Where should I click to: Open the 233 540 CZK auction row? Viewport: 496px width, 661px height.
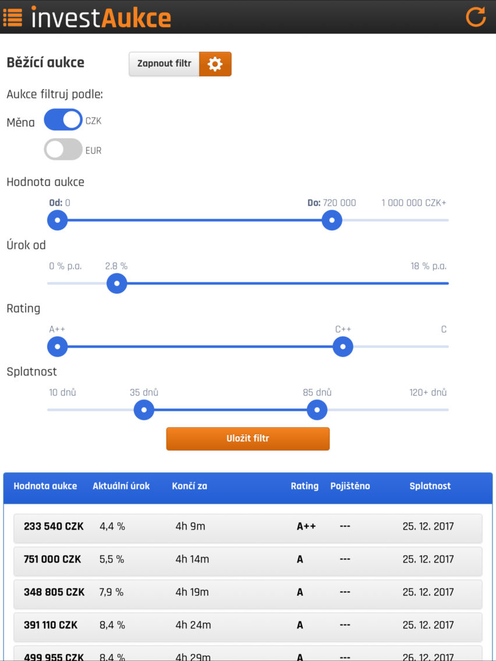point(247,529)
